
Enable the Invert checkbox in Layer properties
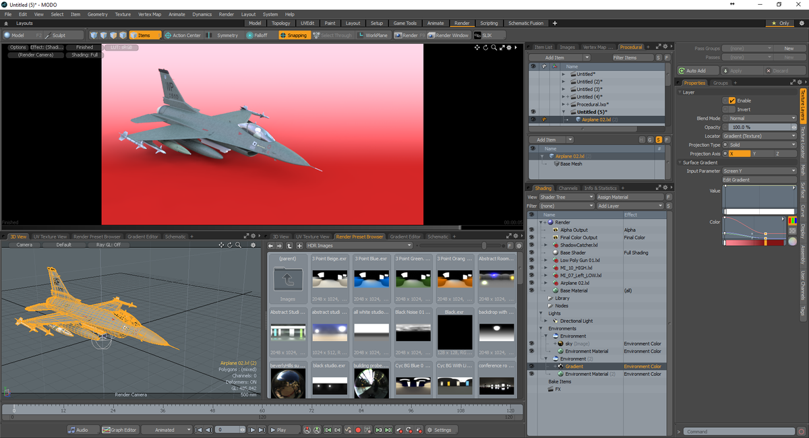click(733, 110)
